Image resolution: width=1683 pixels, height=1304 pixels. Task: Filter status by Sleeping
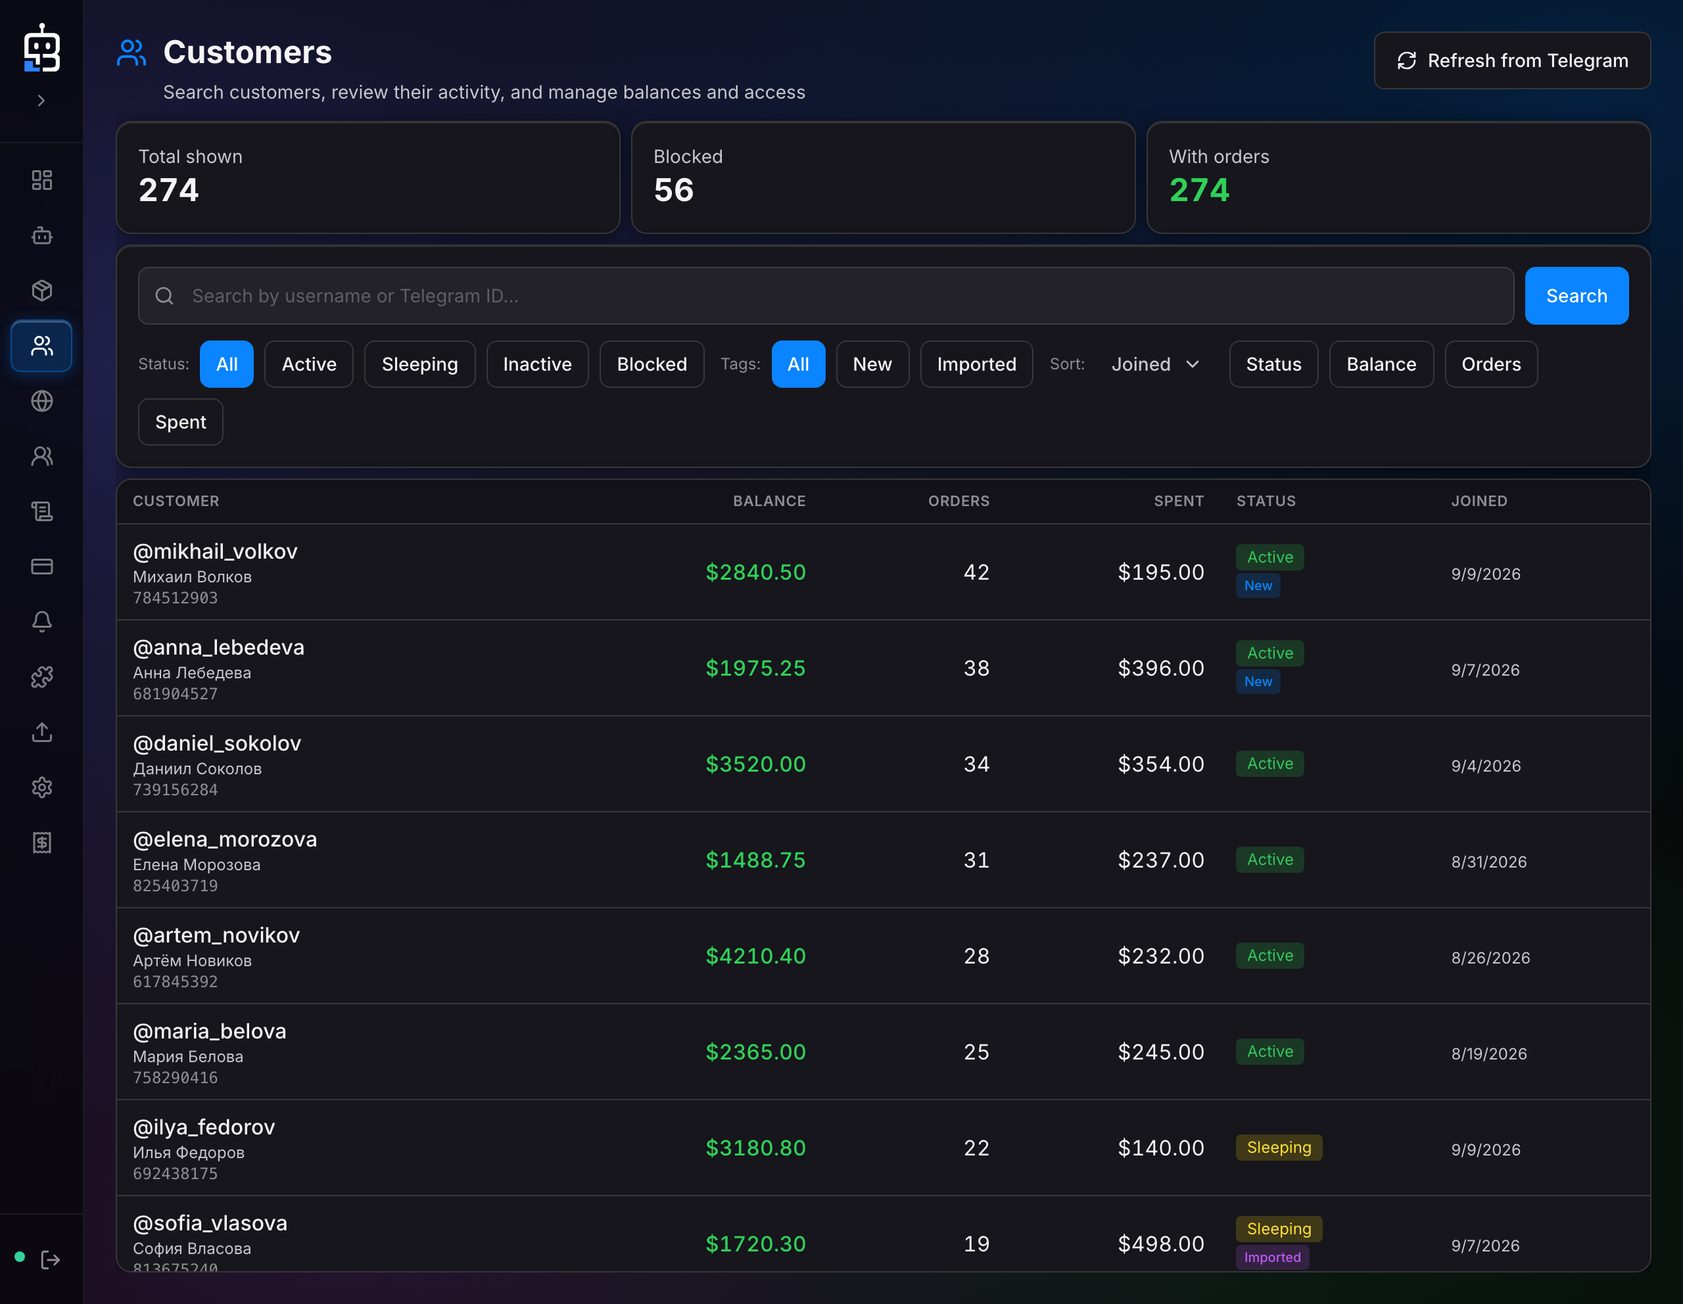[420, 364]
